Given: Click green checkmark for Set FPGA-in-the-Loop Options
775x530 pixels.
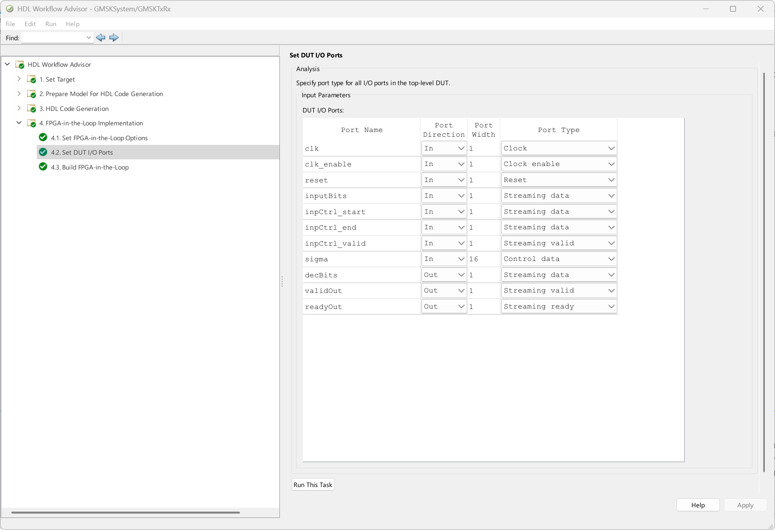Looking at the screenshot, I should click(x=43, y=137).
